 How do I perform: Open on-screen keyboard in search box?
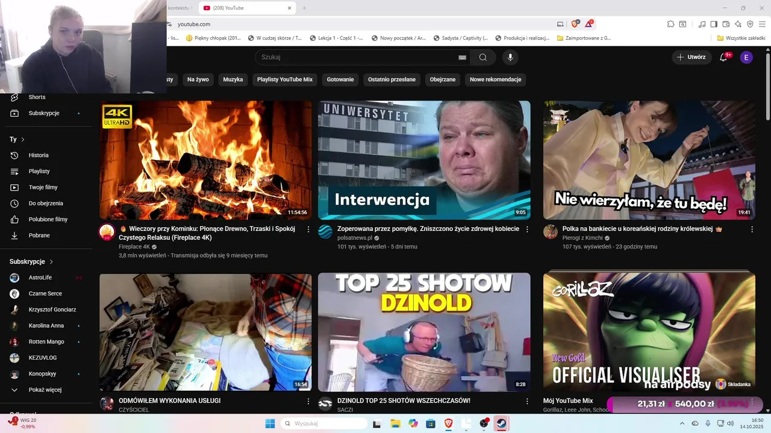tap(462, 57)
